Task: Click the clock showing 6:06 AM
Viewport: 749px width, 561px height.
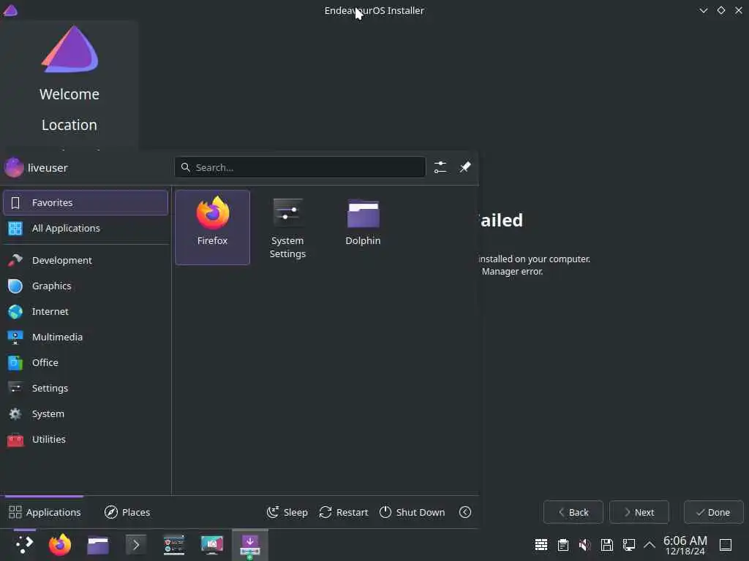Action: click(x=685, y=545)
